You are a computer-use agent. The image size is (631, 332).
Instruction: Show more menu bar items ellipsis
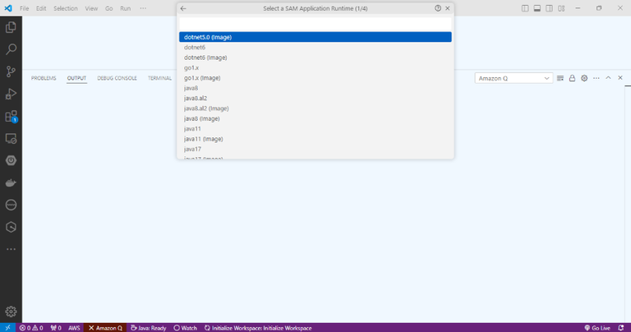(143, 8)
